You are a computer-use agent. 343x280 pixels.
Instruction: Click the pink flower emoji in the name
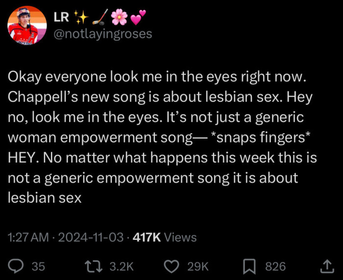(x=119, y=18)
